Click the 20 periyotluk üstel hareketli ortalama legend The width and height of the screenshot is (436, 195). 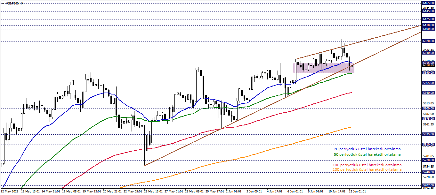[367, 149]
